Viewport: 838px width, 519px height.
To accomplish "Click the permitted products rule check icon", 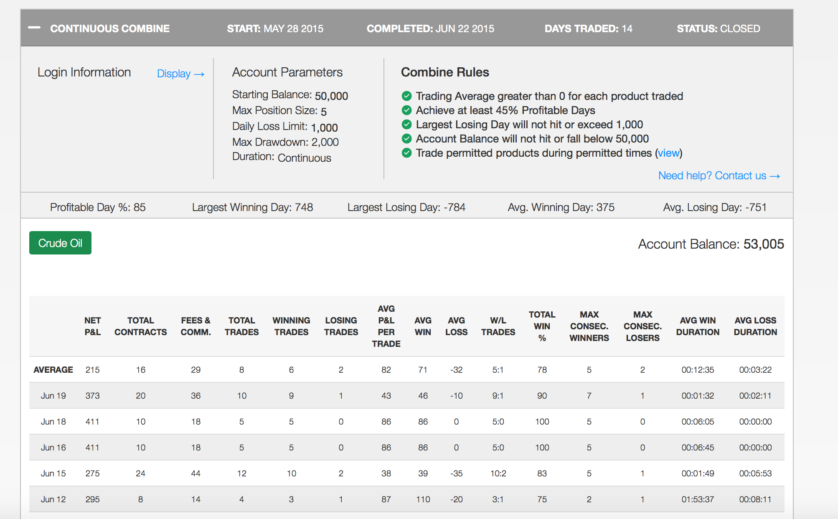I will pyautogui.click(x=406, y=153).
